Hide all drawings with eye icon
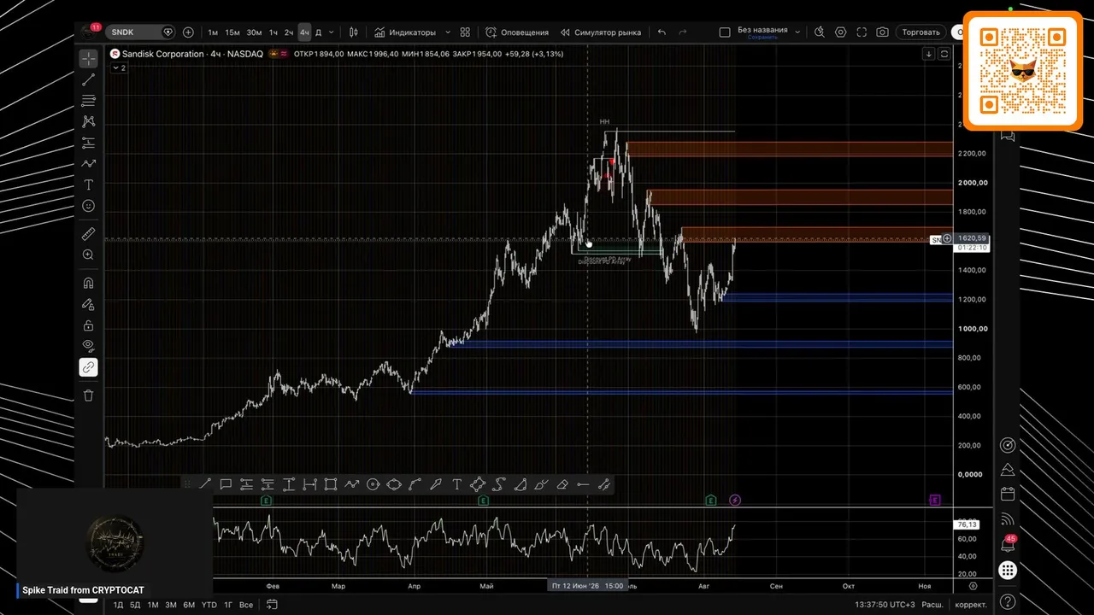The width and height of the screenshot is (1094, 615). (x=88, y=346)
